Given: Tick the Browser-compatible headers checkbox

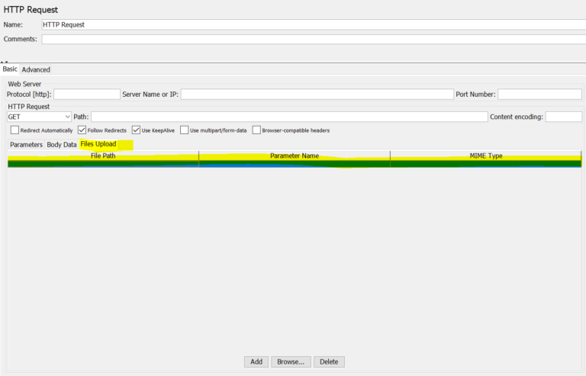Looking at the screenshot, I should [256, 130].
